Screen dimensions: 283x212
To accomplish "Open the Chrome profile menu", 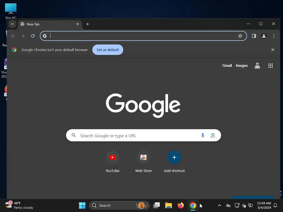I will [264, 36].
